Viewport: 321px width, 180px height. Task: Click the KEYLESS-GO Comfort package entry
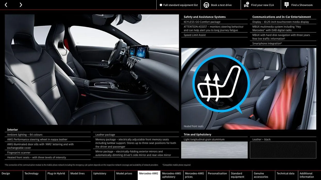[202, 22]
